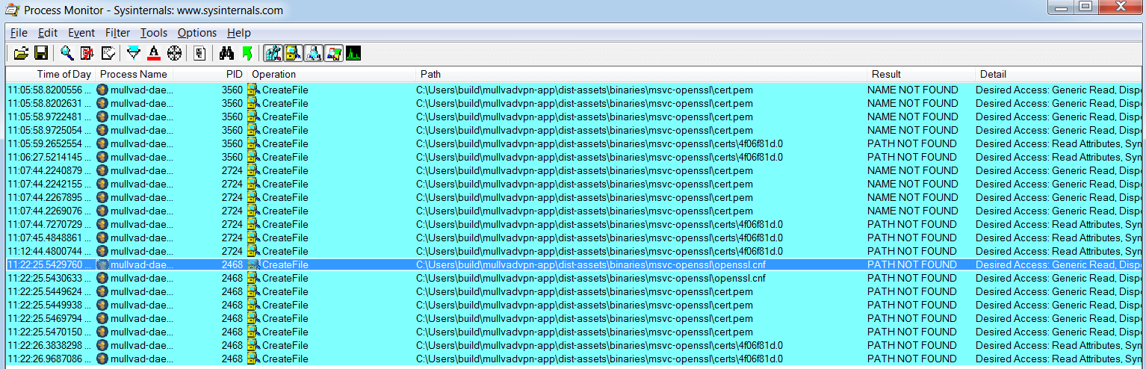Click the PID column header
This screenshot has width=1146, height=369.
(x=211, y=74)
